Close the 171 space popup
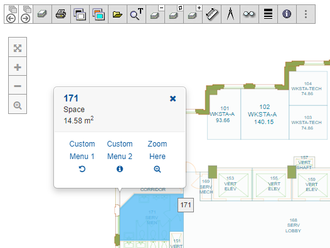This screenshot has height=248, width=330. (173, 98)
